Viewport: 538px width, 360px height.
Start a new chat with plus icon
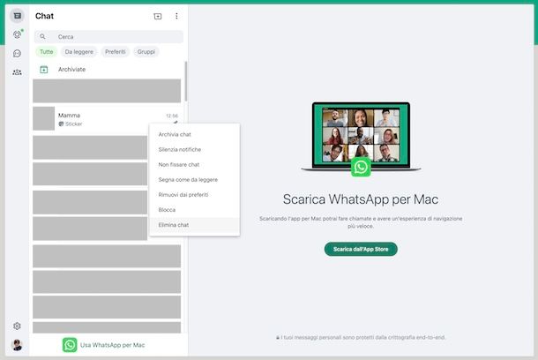[158, 16]
